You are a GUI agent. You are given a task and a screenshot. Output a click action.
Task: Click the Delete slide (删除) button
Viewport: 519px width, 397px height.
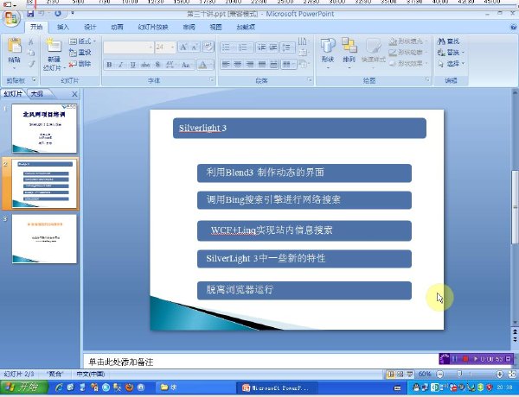click(80, 64)
